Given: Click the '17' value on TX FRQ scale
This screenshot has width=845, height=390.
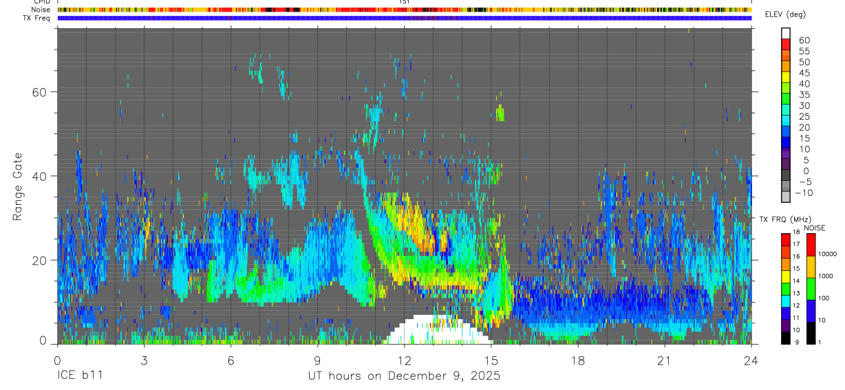Looking at the screenshot, I should click(795, 244).
